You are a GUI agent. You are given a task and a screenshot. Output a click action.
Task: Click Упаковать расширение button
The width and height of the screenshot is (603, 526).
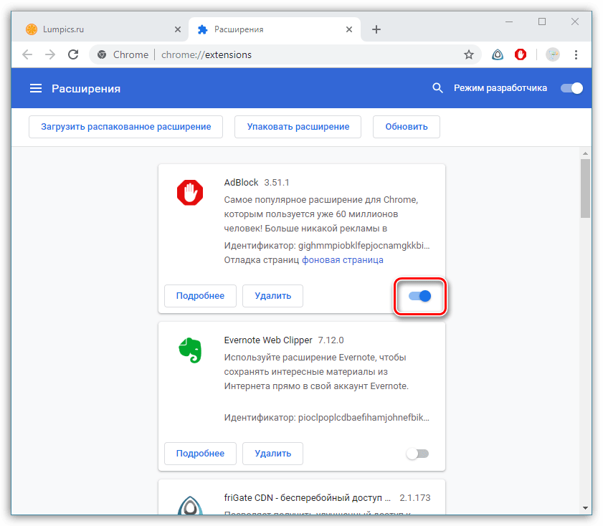[x=298, y=127]
